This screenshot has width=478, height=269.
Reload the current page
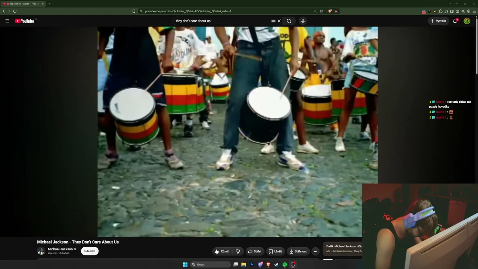(15, 11)
